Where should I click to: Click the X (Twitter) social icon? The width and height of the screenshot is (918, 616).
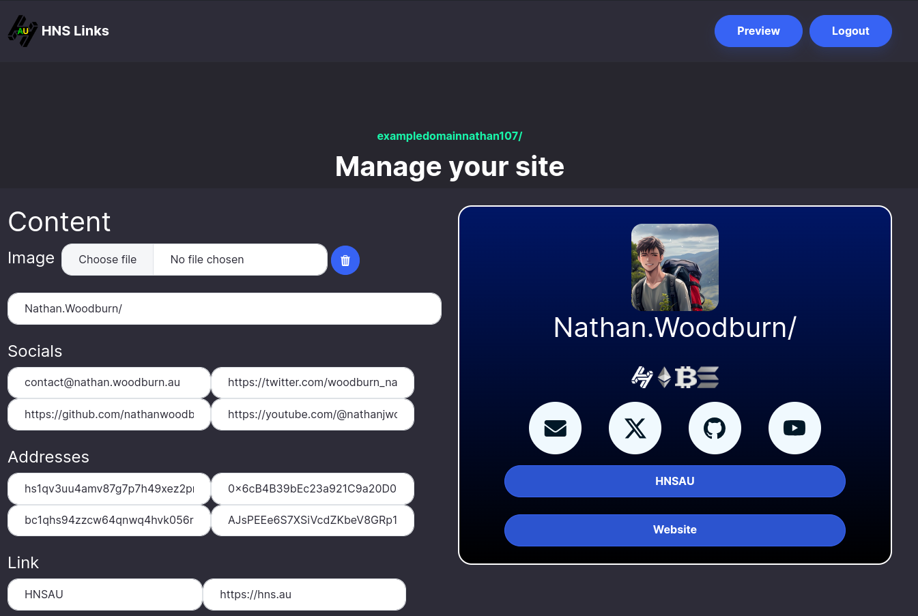click(x=635, y=428)
